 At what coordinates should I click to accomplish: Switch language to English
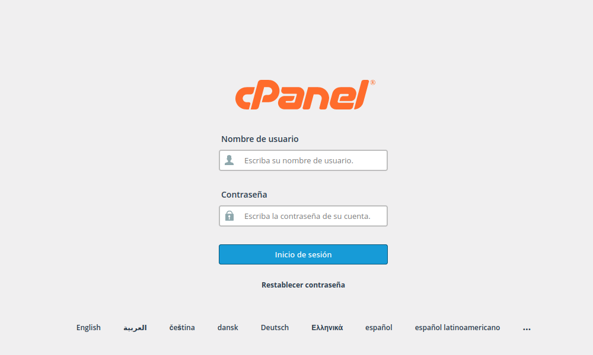pyautogui.click(x=88, y=327)
